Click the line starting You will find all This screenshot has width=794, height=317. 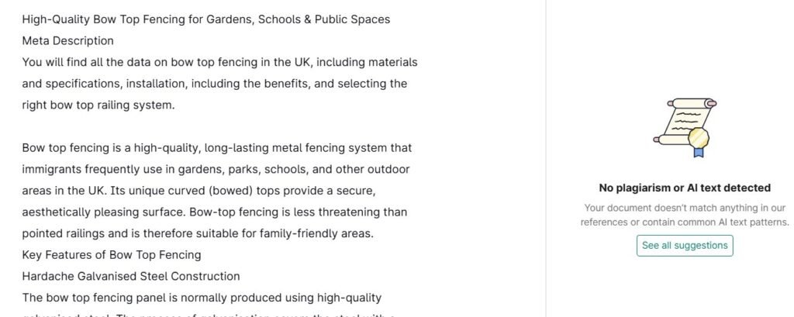pyautogui.click(x=219, y=62)
